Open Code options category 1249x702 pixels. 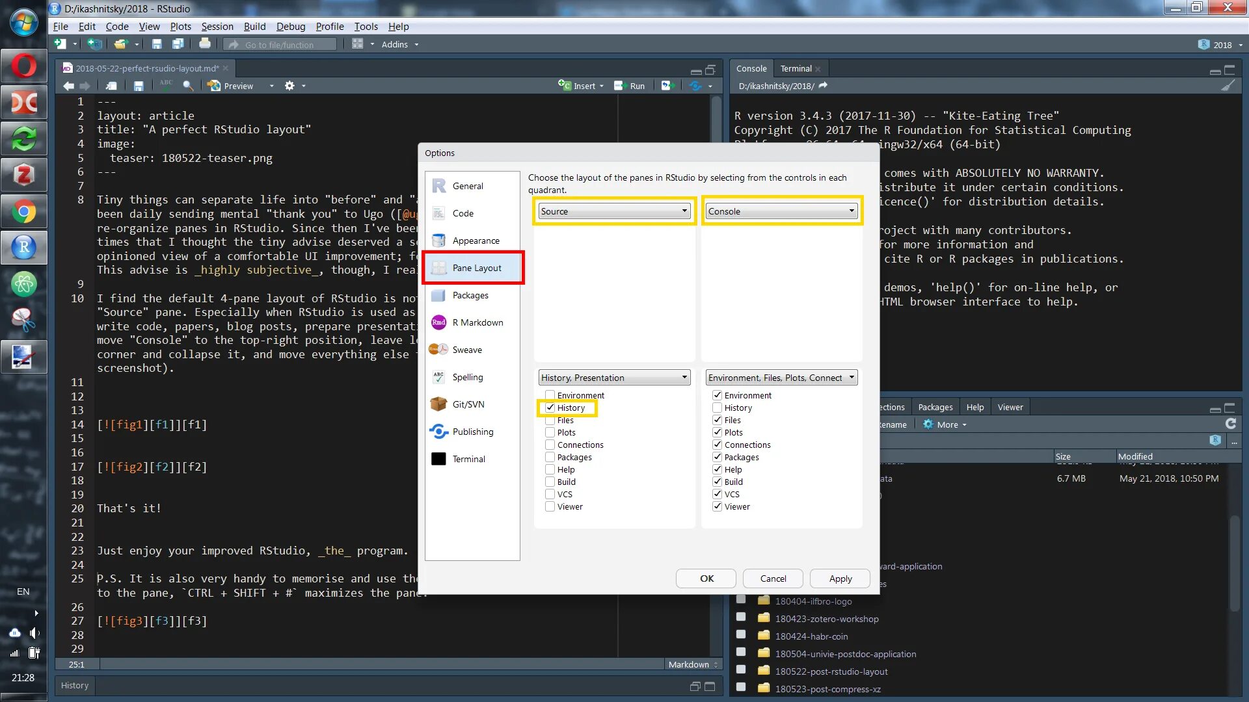472,213
